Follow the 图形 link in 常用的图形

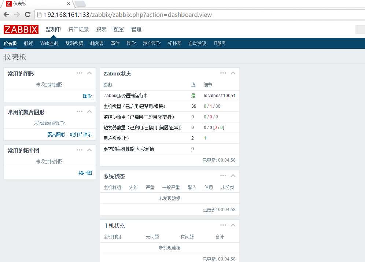pos(87,96)
